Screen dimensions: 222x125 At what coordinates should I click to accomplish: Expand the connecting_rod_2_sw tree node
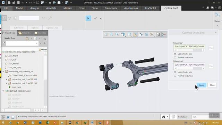point(7,83)
